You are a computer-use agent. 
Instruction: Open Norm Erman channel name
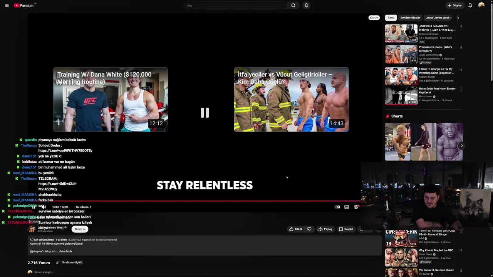(x=426, y=97)
